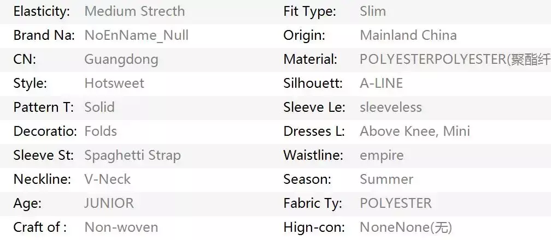Select the Solid pattern value
Viewport: 551px width, 240px height.
99,107
